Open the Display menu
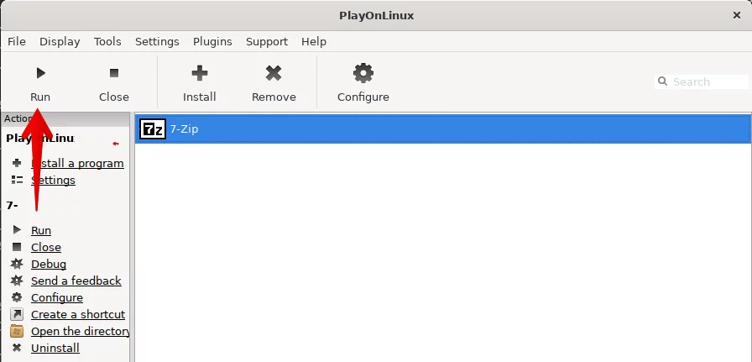Screen dimensions: 752x362 pos(60,42)
